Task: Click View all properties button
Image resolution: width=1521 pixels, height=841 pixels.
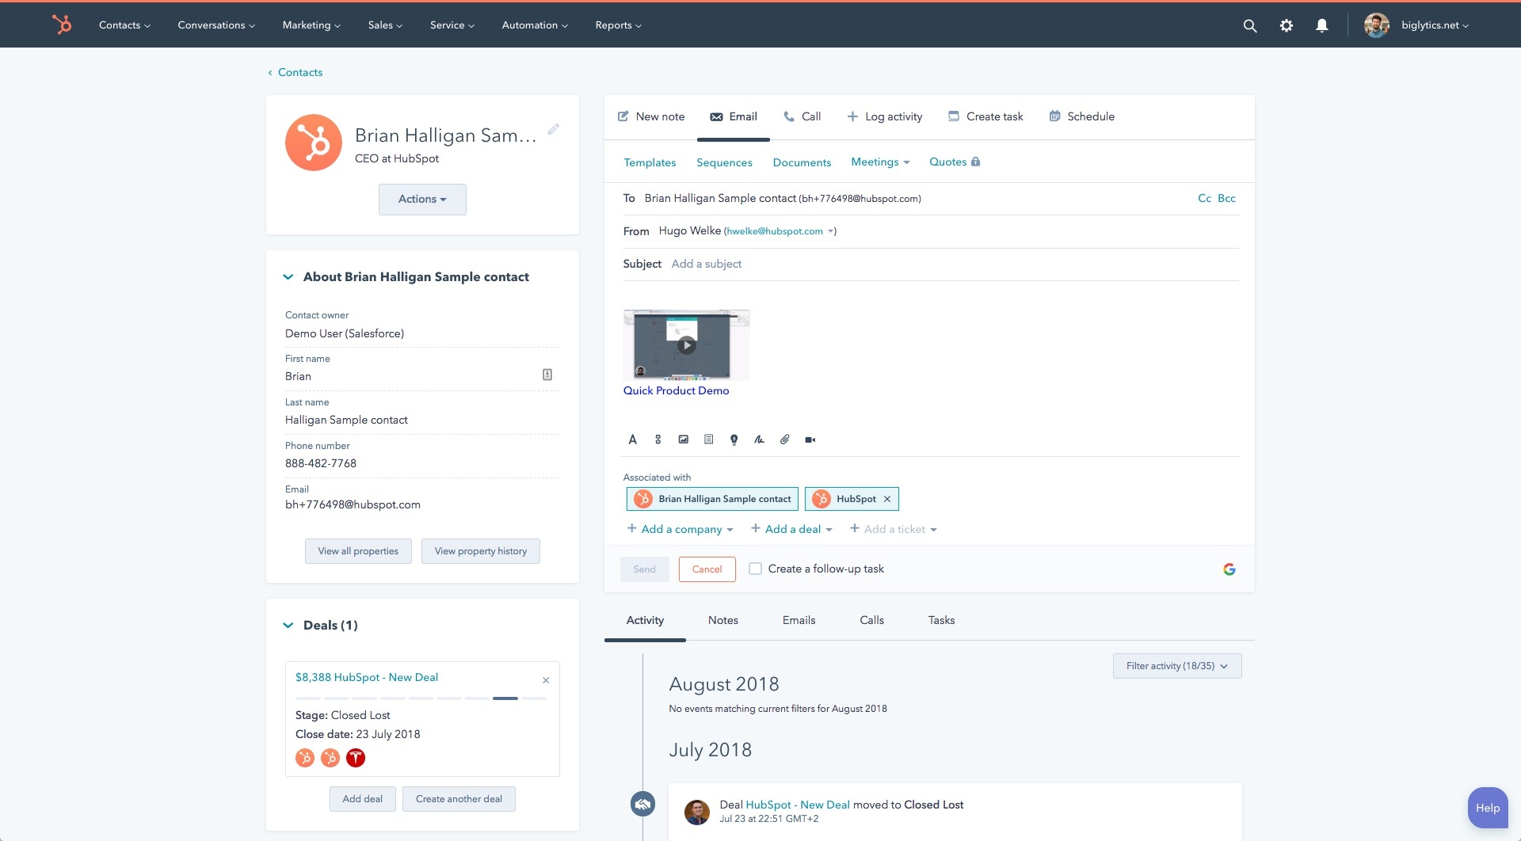Action: (358, 550)
